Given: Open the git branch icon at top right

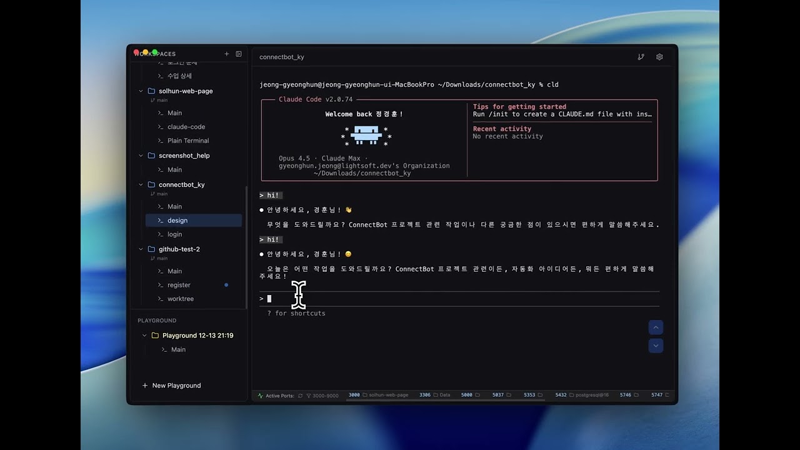Looking at the screenshot, I should tap(641, 57).
